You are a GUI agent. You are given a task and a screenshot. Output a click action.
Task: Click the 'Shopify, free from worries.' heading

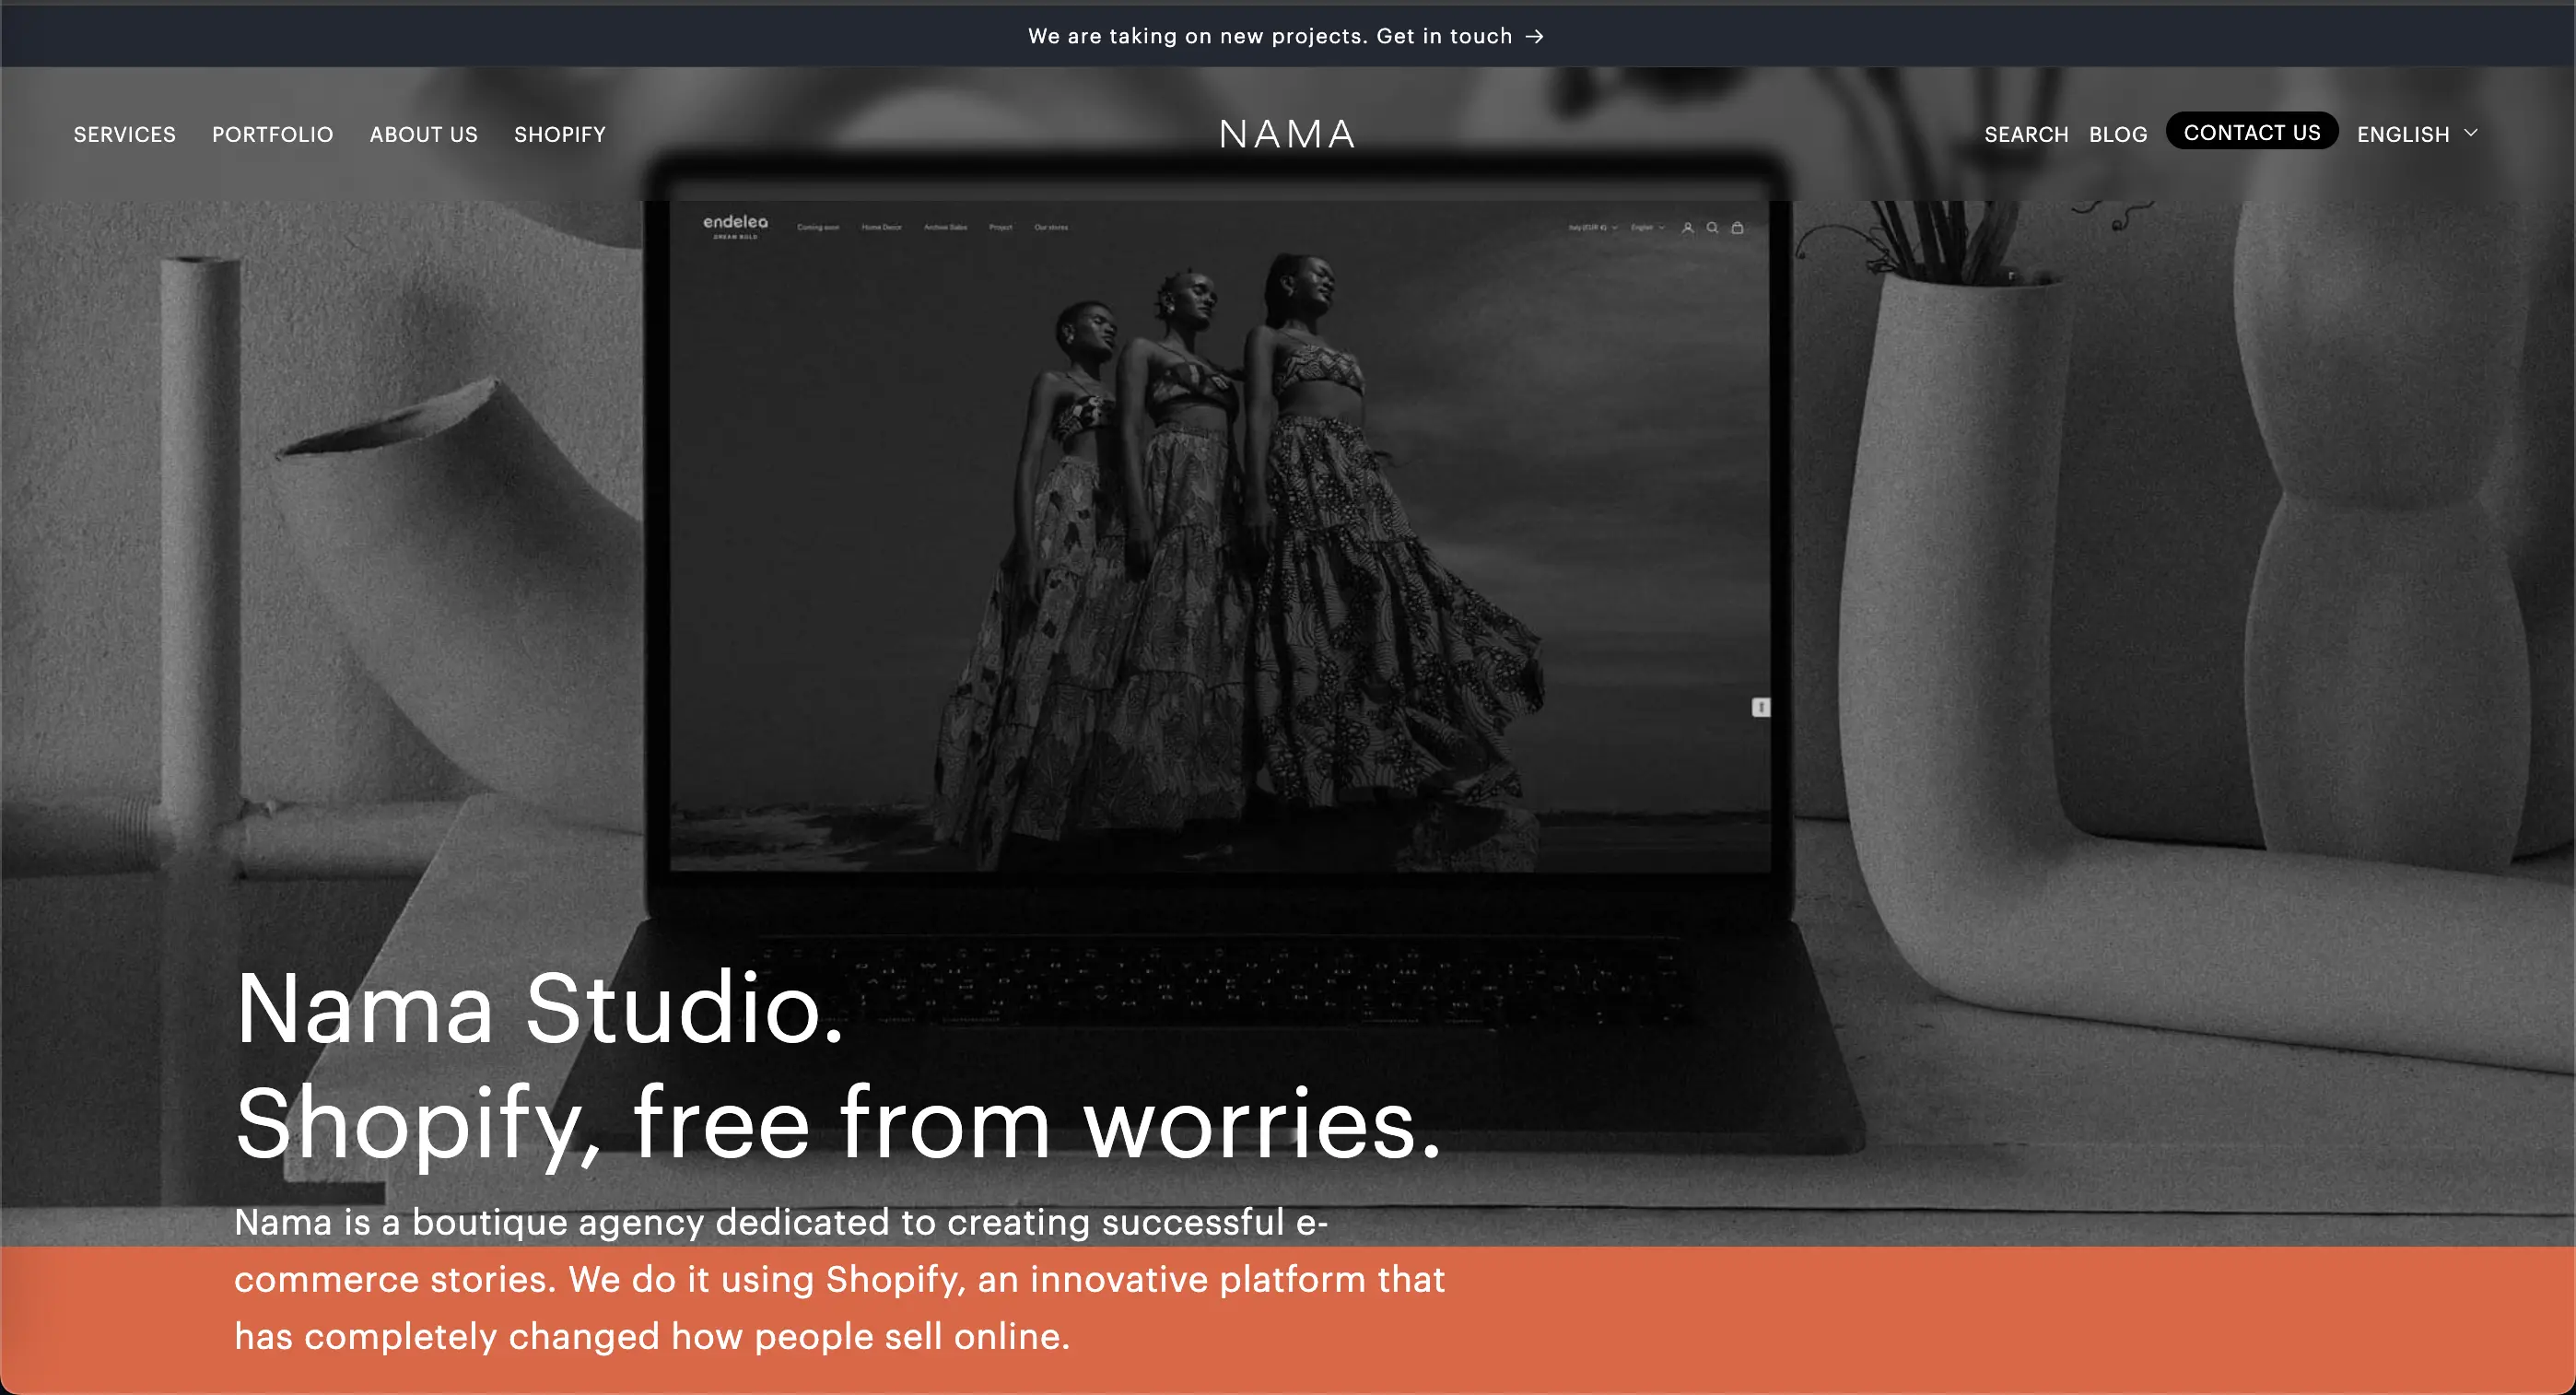tap(838, 1125)
